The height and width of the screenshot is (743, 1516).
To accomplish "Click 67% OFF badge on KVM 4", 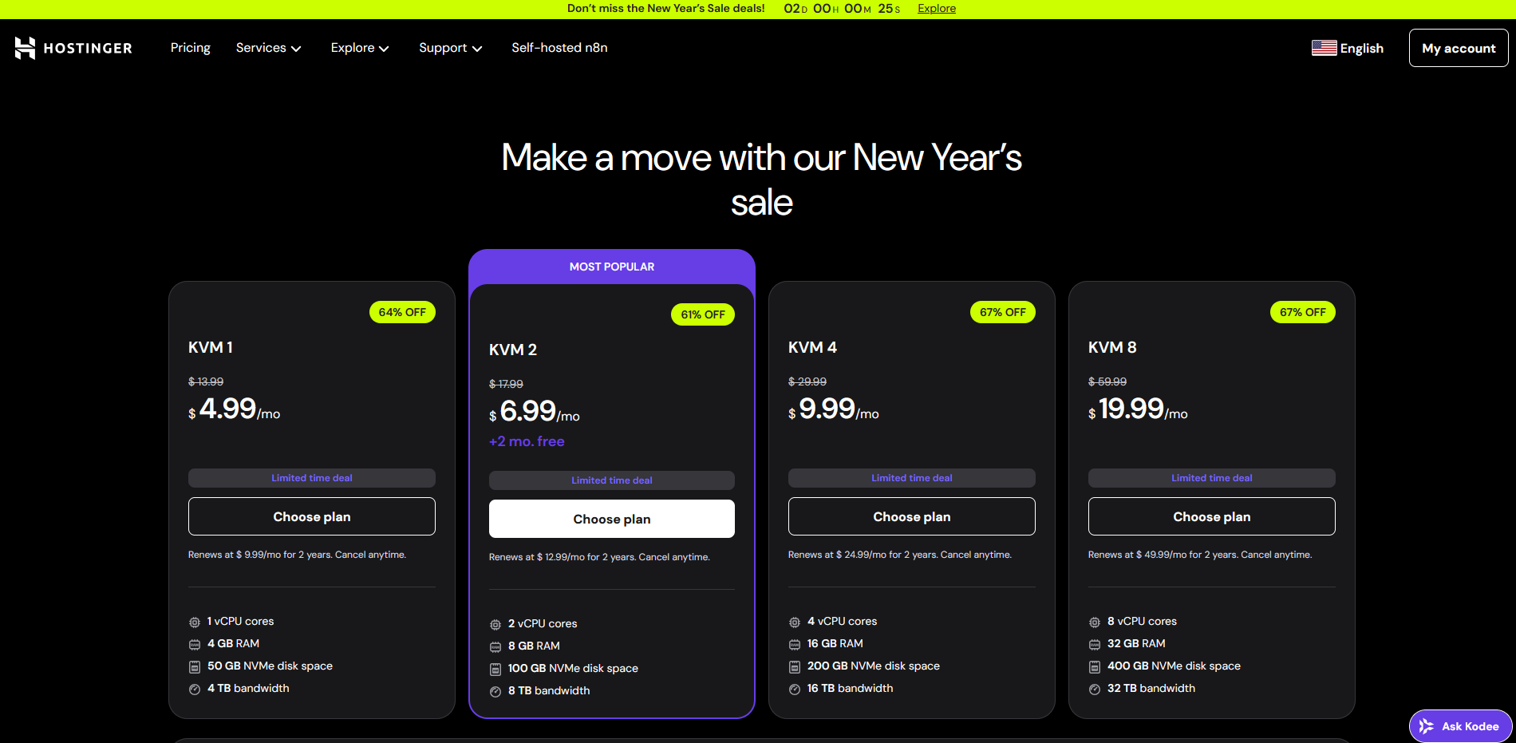I will (1003, 312).
